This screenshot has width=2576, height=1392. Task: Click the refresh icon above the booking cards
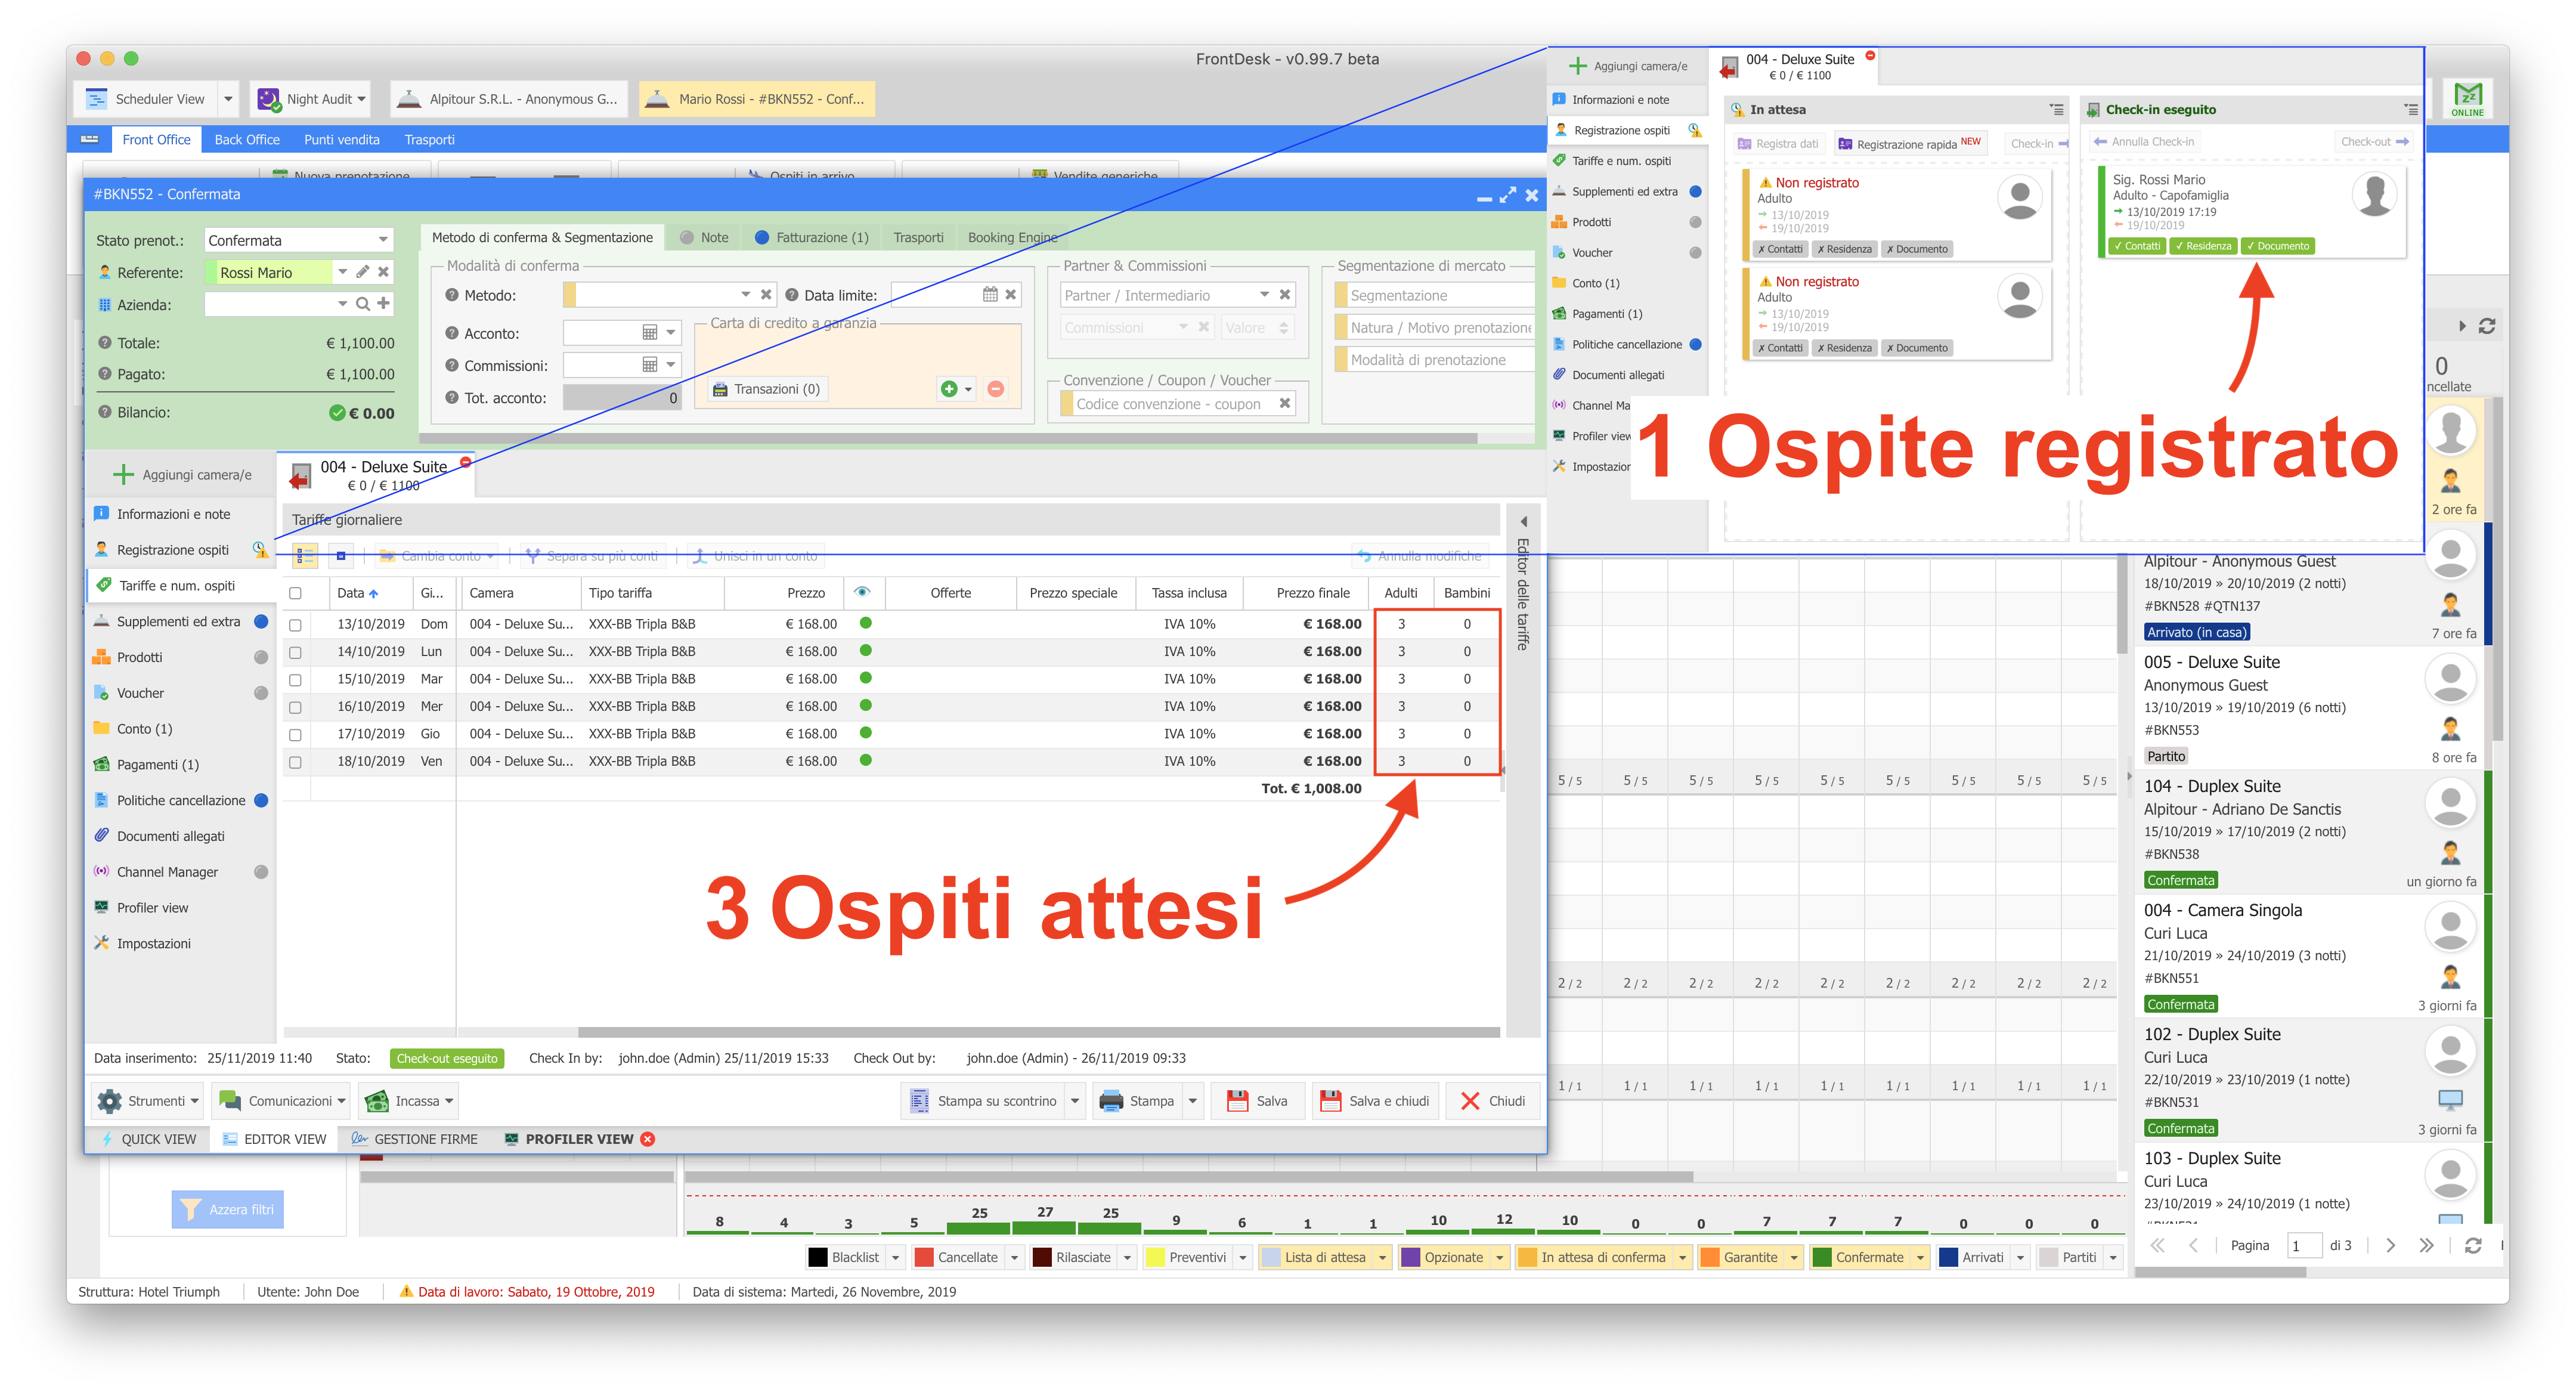(2487, 326)
